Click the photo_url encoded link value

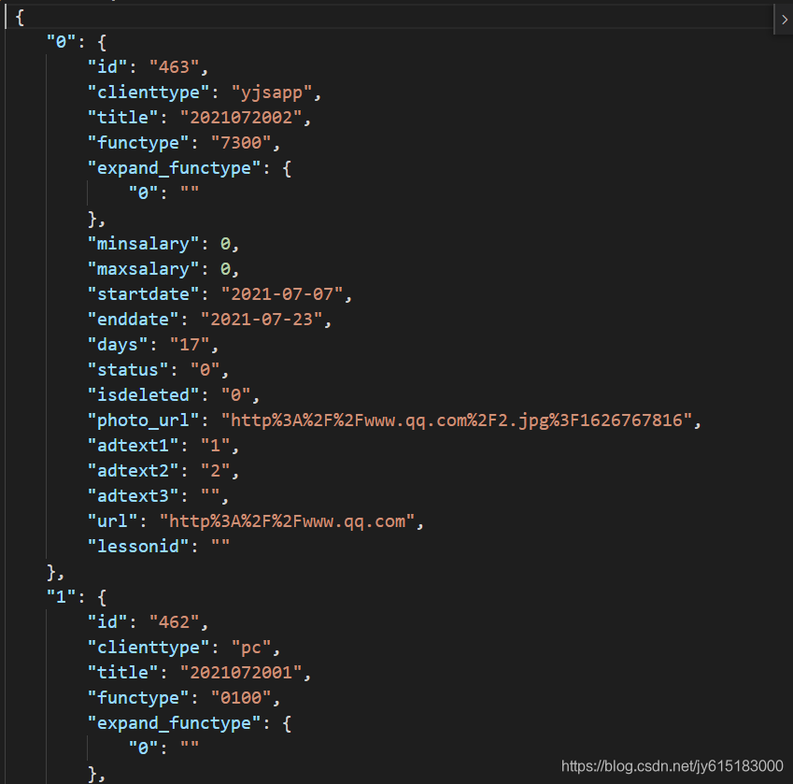point(457,421)
